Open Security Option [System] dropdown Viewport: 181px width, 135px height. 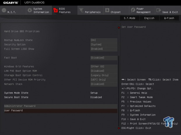(x=104, y=44)
